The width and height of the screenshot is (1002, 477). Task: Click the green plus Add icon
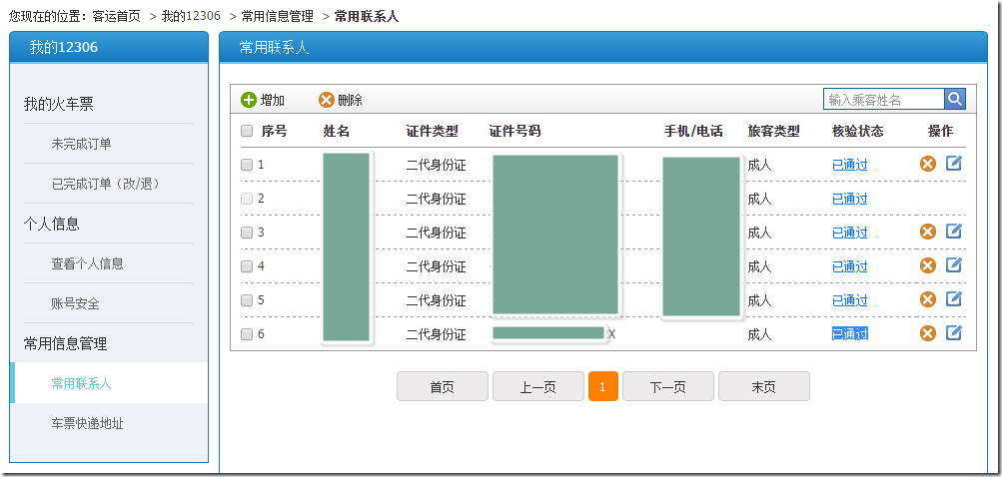click(x=249, y=100)
